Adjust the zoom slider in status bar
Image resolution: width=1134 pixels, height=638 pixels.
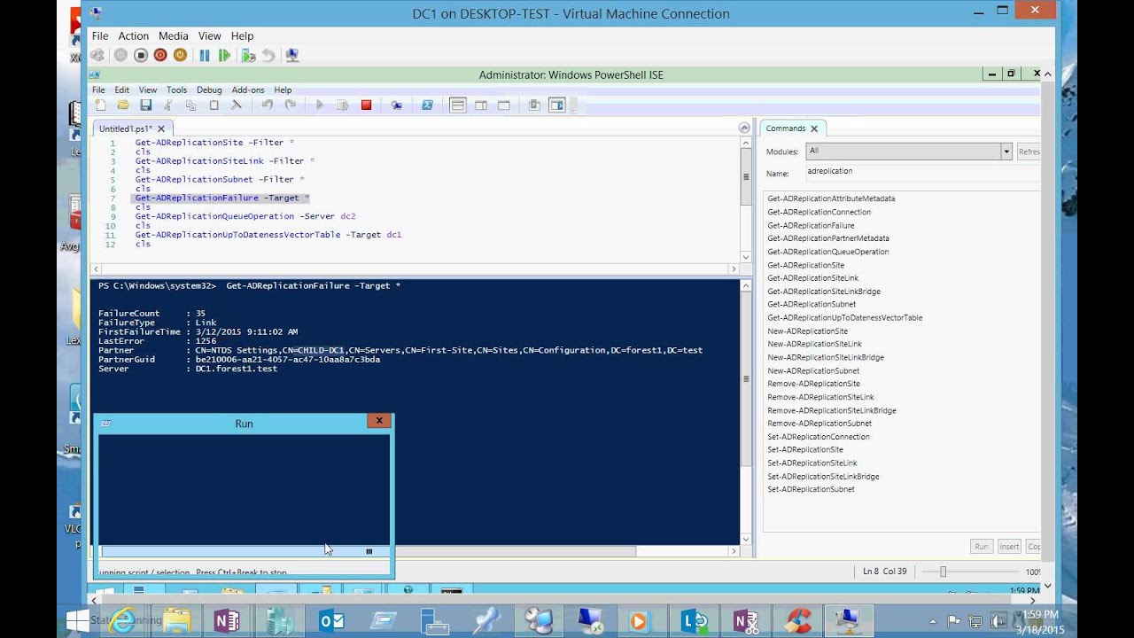pyautogui.click(x=944, y=572)
